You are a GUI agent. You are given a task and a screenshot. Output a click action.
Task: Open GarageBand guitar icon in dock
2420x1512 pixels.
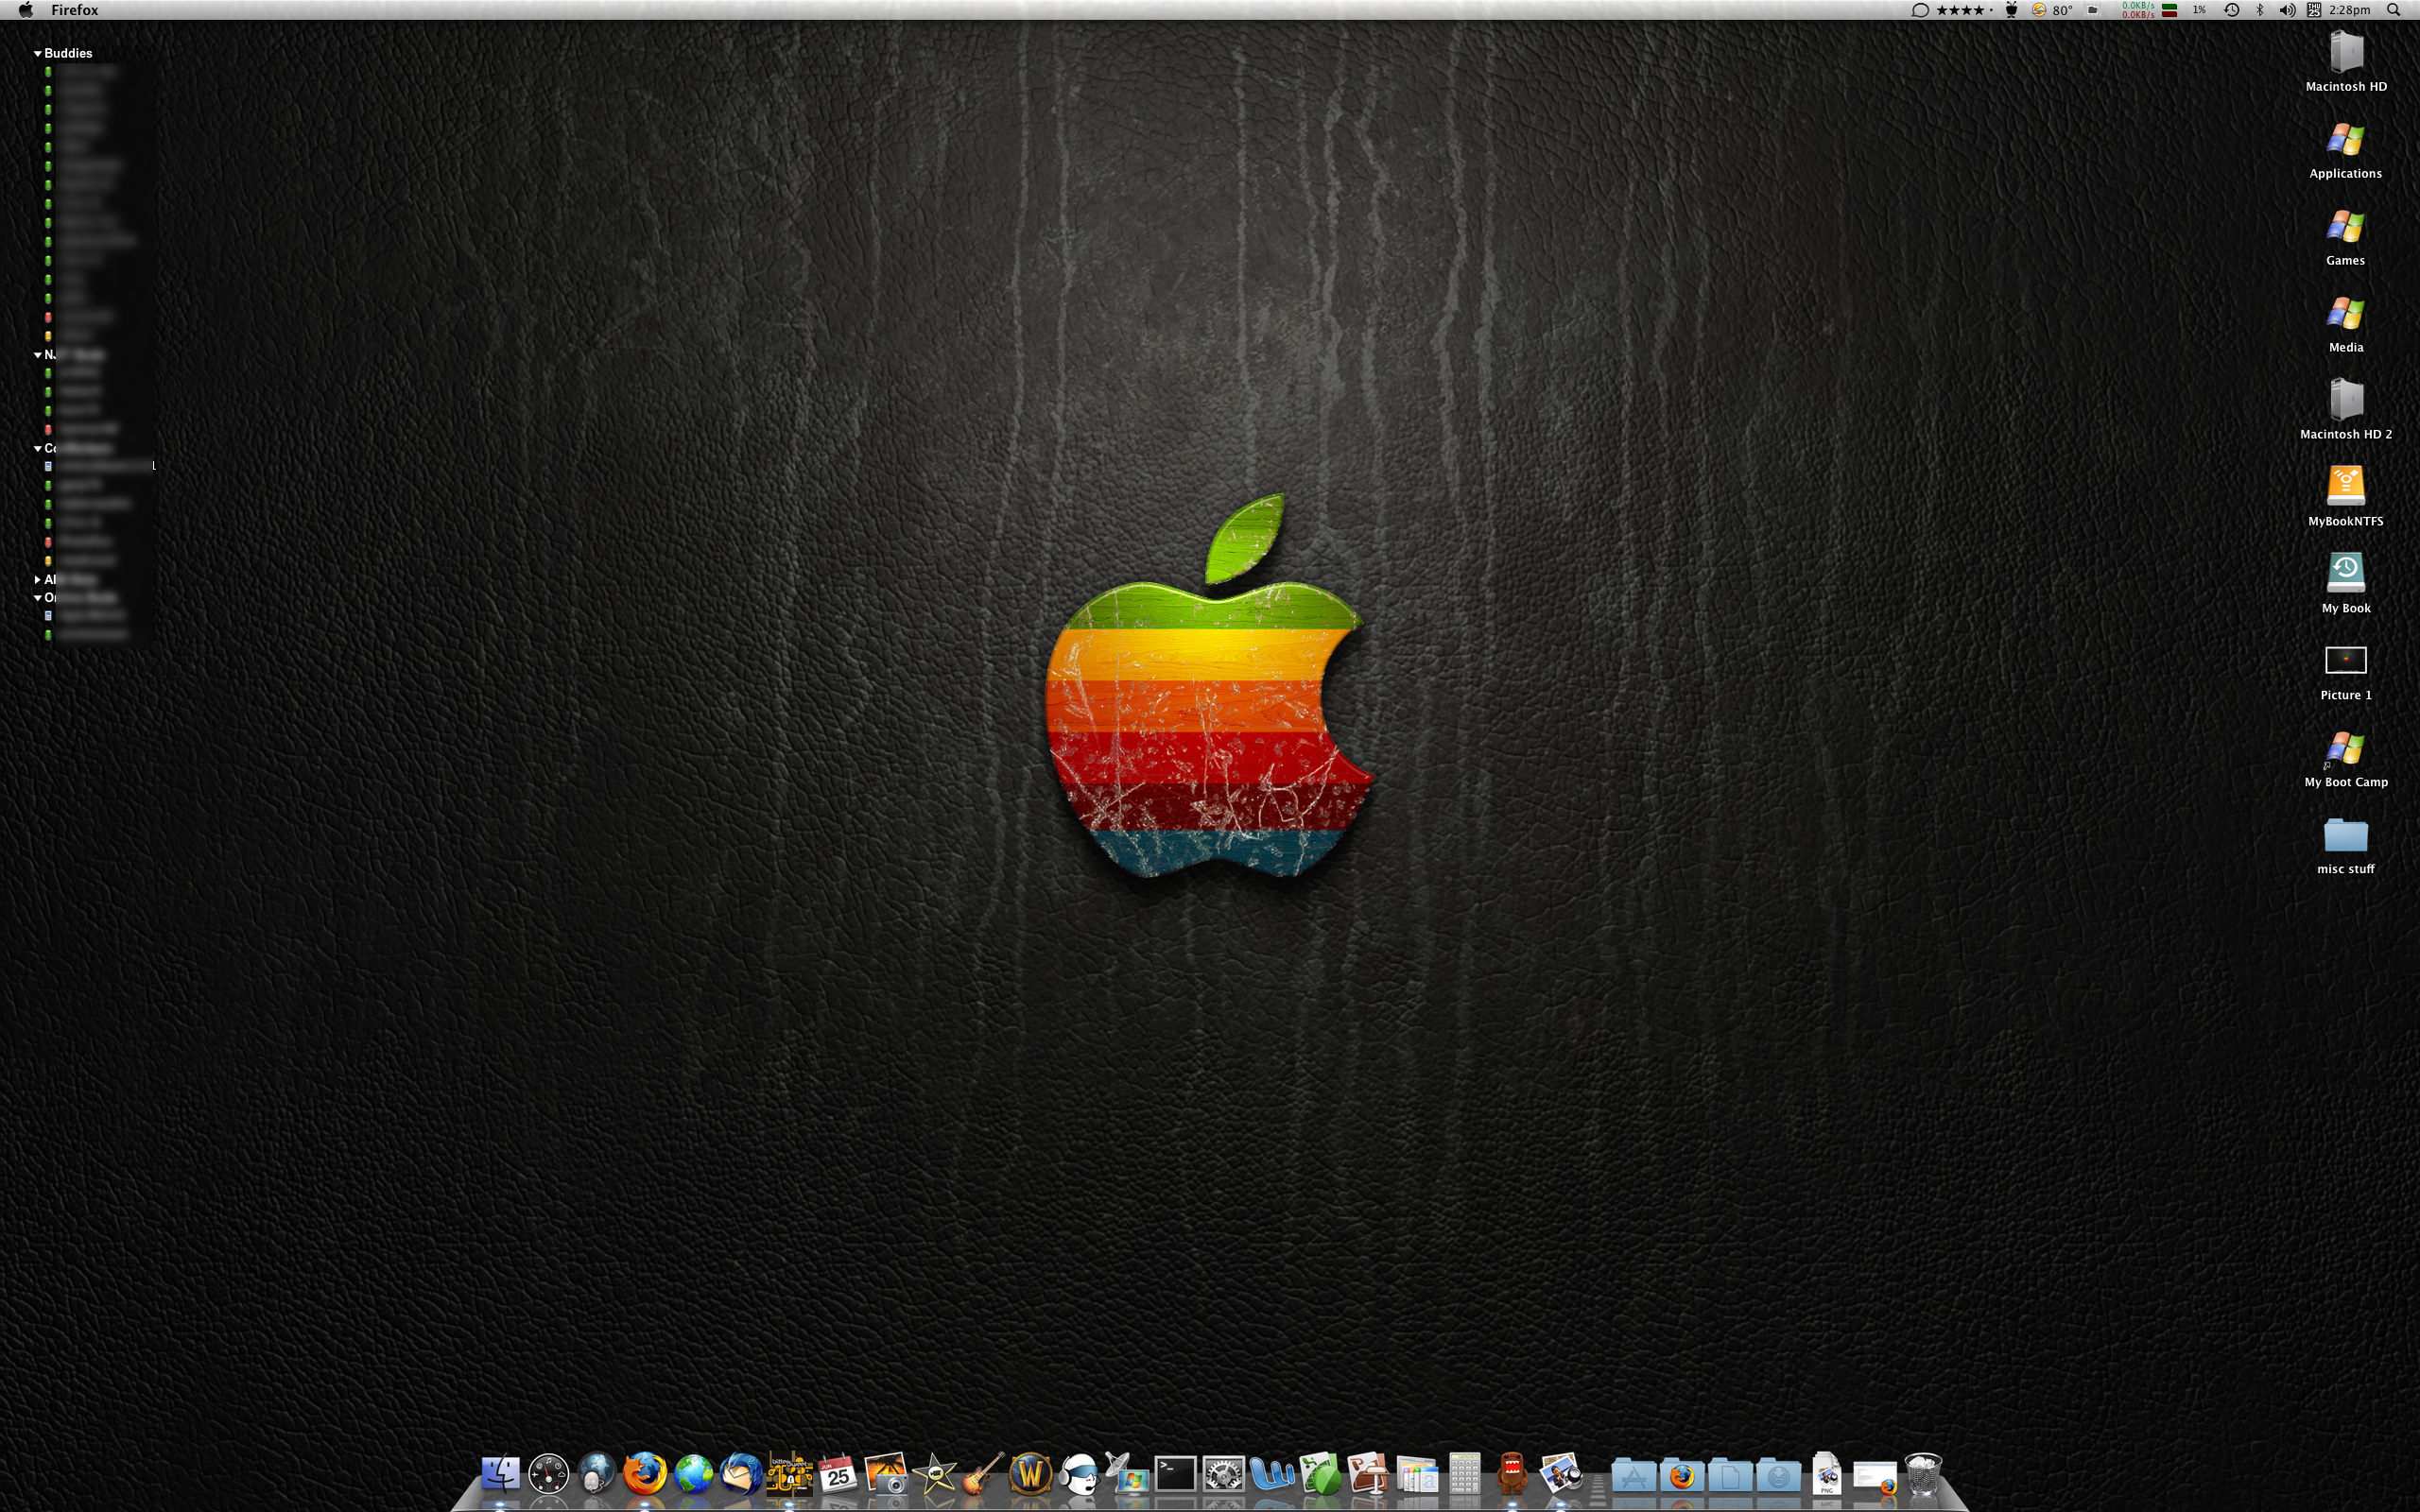[982, 1474]
